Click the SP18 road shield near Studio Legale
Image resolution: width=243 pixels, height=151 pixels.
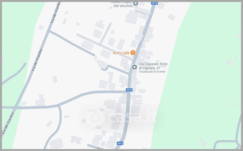tap(155, 3)
